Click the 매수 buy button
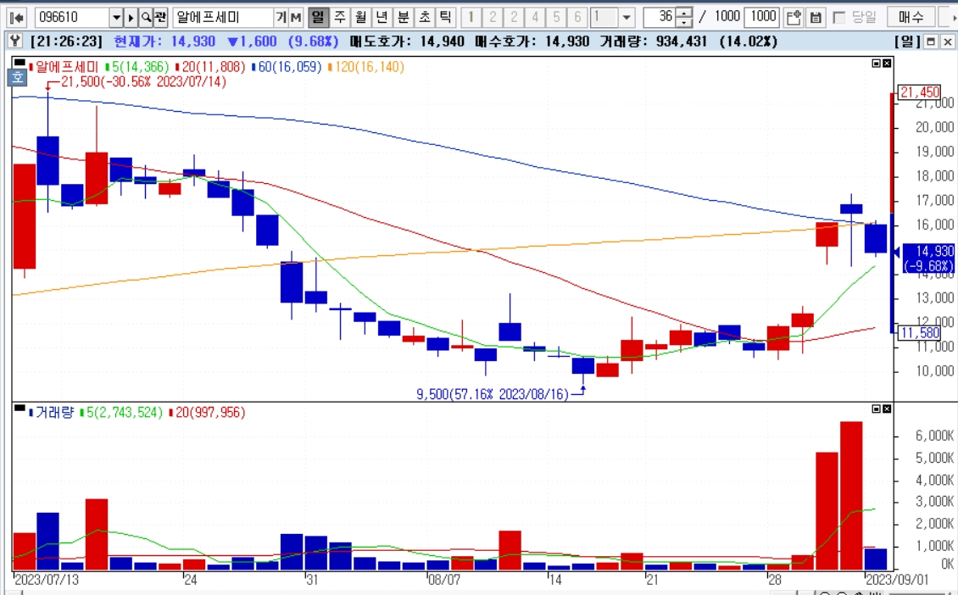Viewport: 958px width, 595px height. coord(911,17)
